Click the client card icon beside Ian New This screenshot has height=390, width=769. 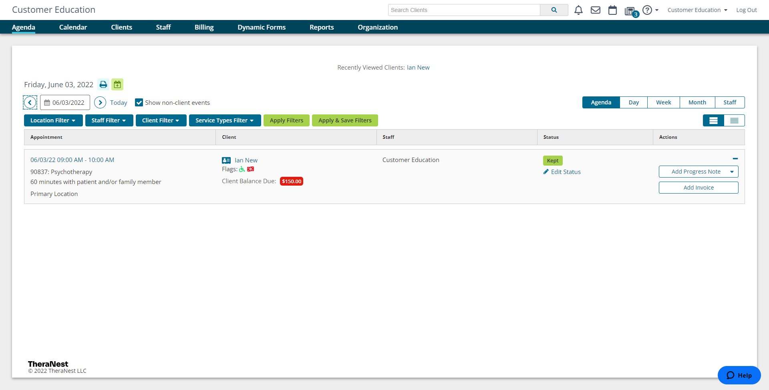coord(226,160)
